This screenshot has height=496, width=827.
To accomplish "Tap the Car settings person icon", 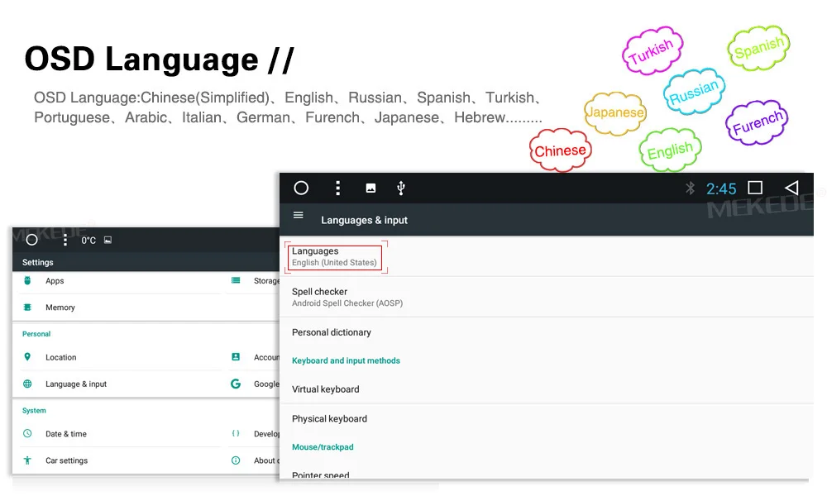I will [27, 460].
